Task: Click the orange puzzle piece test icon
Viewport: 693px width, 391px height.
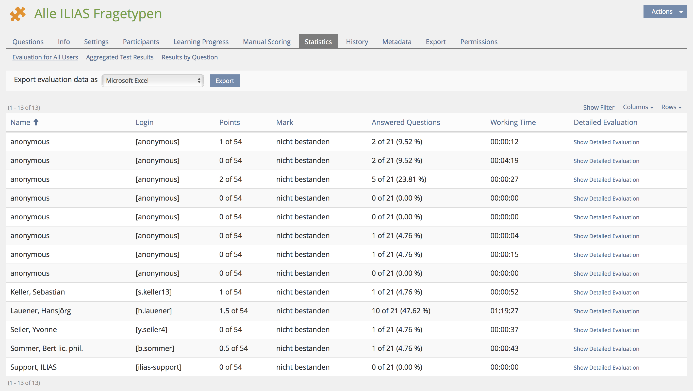Action: [18, 13]
